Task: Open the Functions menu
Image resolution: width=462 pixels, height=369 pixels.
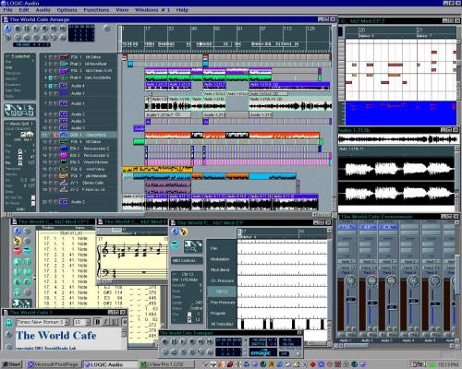Action: click(x=96, y=10)
